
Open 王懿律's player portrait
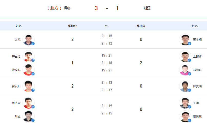185,56
